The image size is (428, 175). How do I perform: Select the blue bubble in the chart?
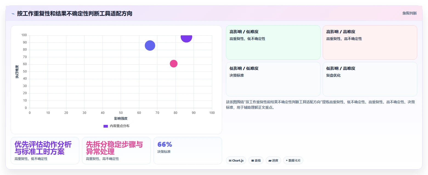point(150,45)
